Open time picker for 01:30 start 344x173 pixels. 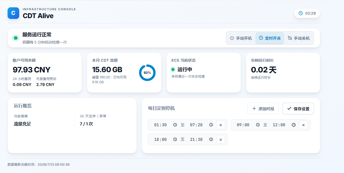click(175, 125)
